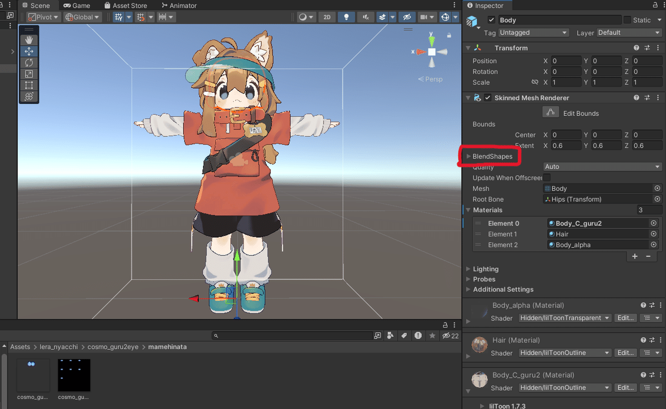Open Skinned Mesh Renderer help icon
Screen dimensions: 666x409
tap(637, 98)
